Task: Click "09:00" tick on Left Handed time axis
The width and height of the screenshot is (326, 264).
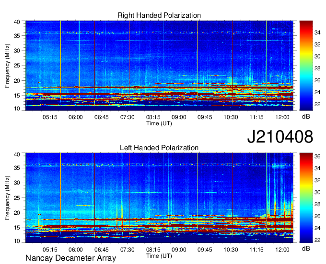Action: [x=179, y=250]
